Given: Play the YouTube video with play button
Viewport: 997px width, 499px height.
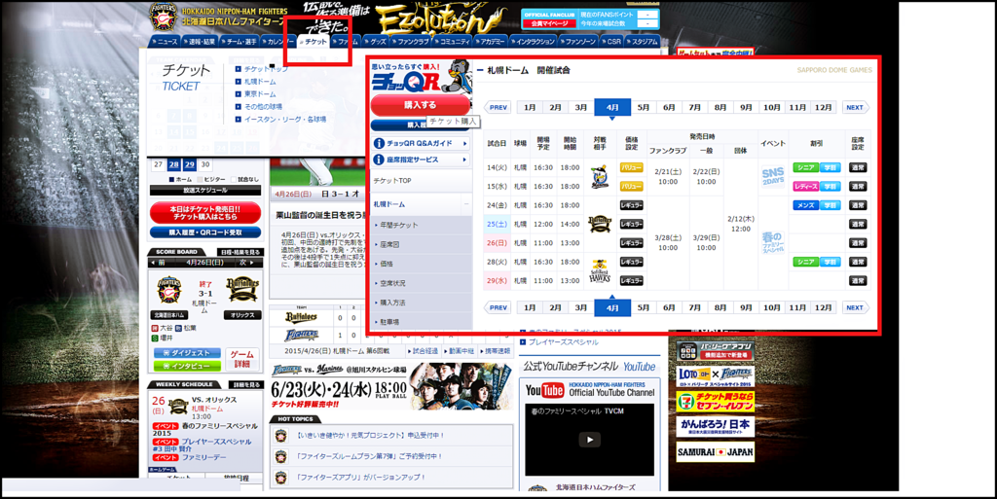Looking at the screenshot, I should pos(589,440).
